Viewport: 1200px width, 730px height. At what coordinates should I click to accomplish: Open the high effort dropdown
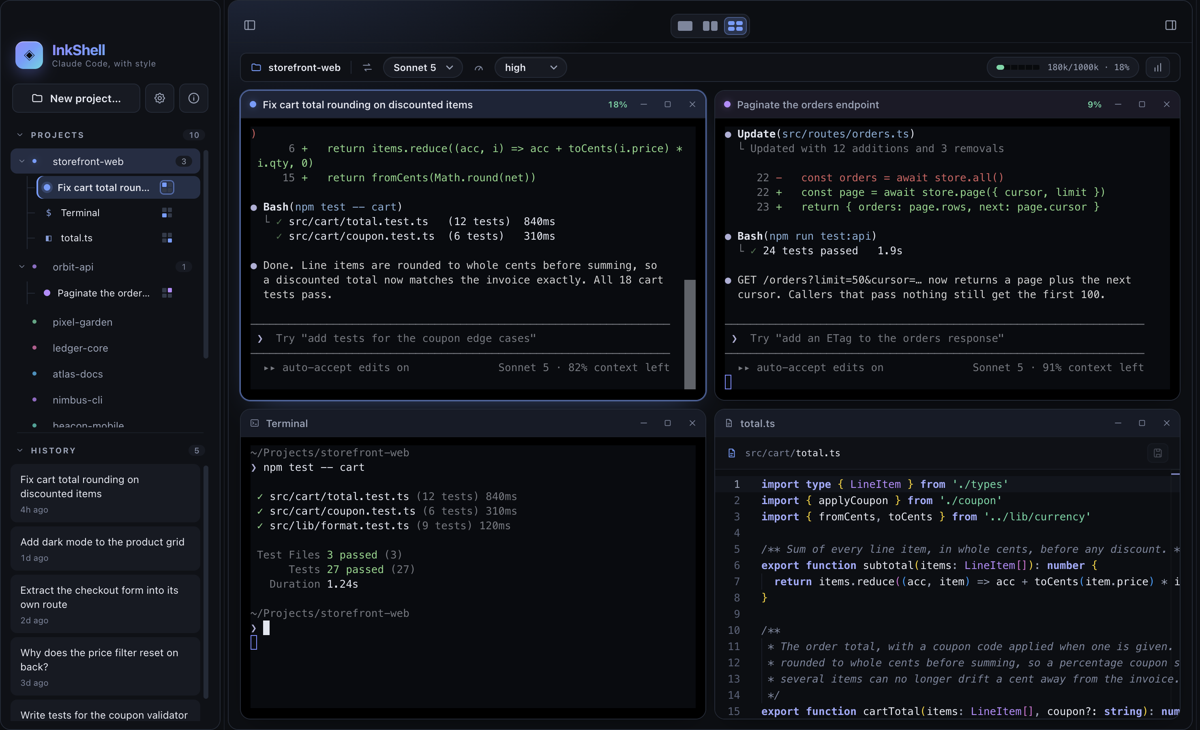530,67
